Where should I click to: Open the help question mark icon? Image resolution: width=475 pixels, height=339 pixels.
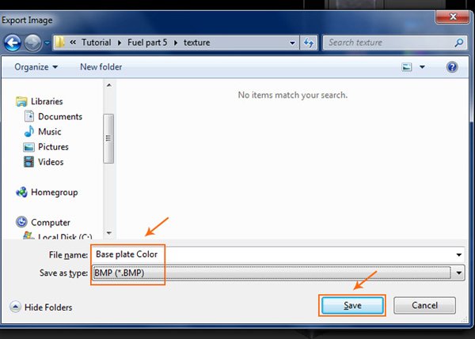tap(452, 67)
